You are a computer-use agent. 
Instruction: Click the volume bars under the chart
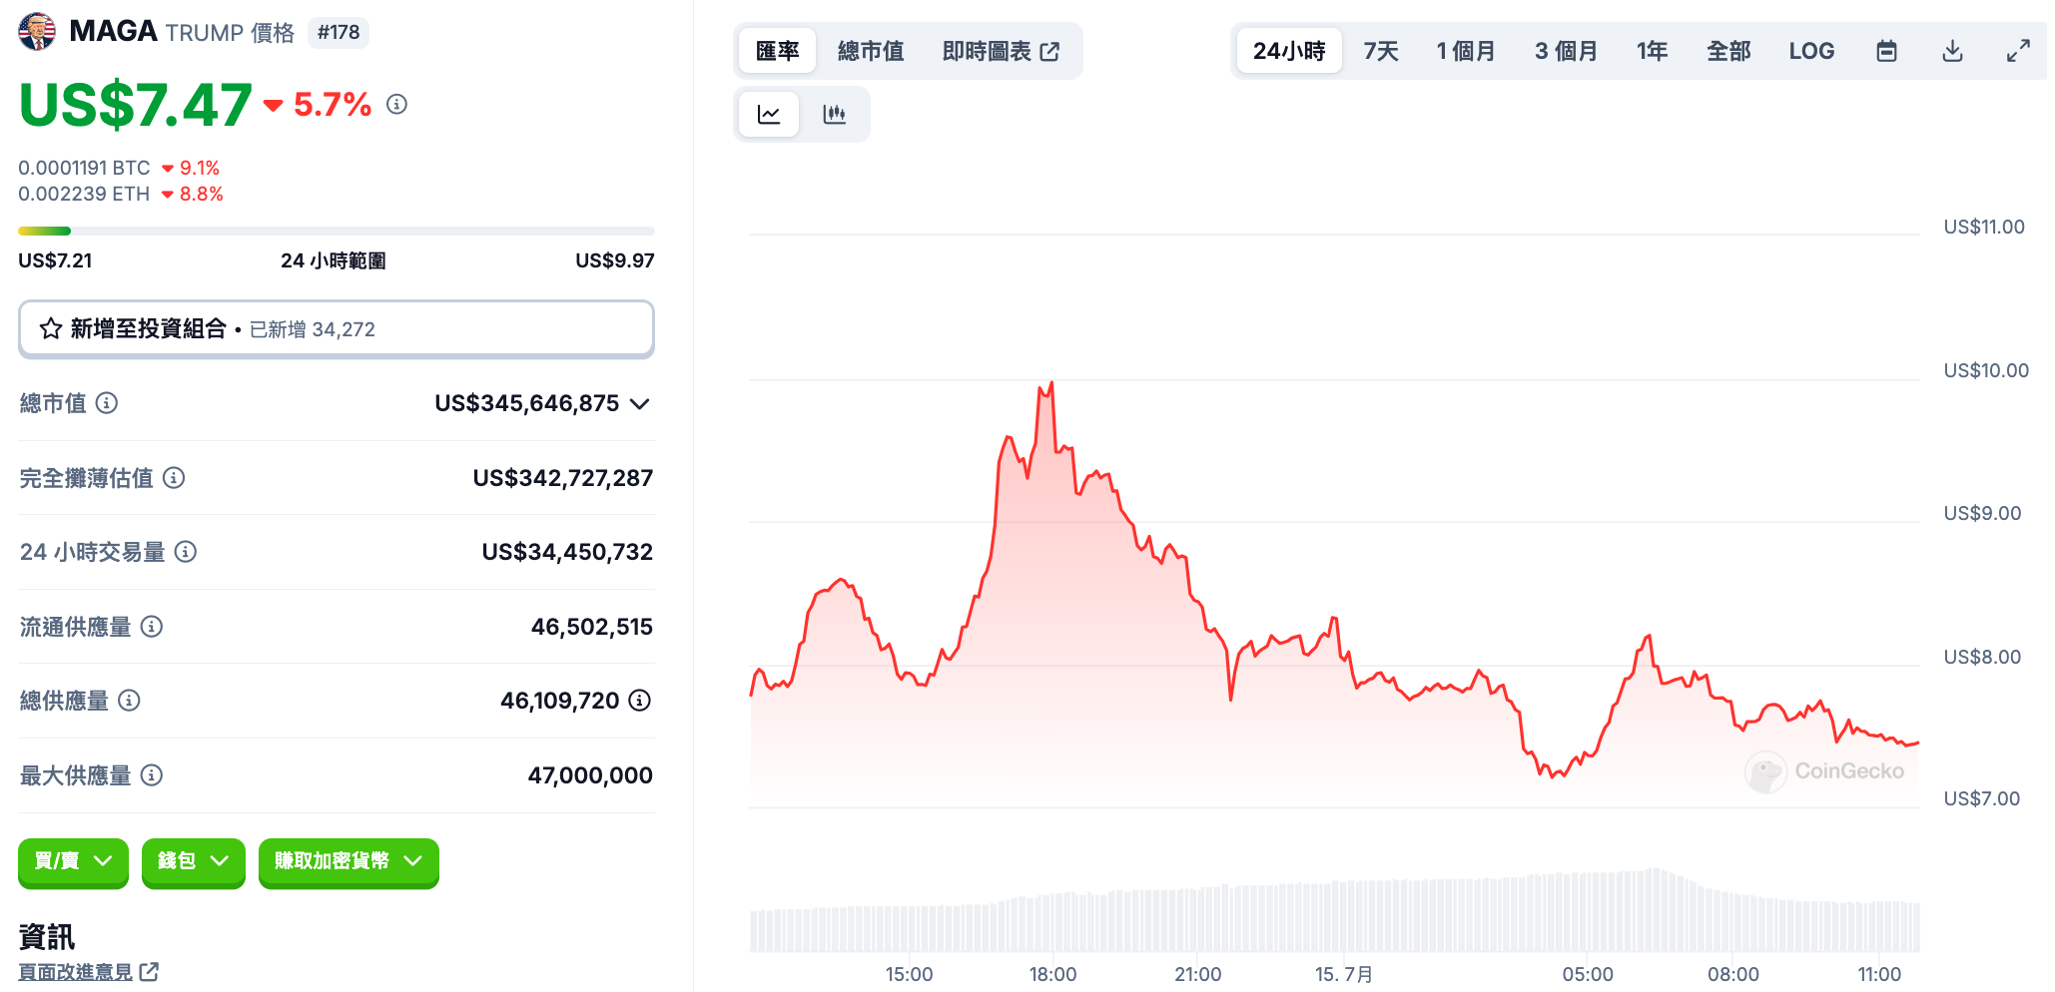1334,911
